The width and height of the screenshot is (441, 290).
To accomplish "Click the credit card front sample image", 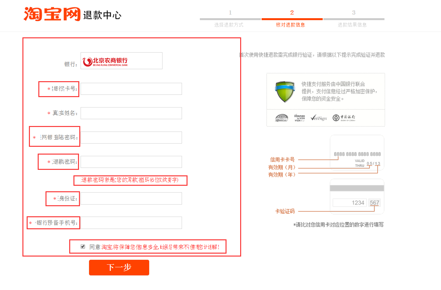I will [x=357, y=152].
